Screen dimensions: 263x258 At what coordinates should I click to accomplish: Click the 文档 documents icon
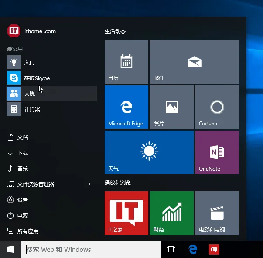tap(10, 137)
